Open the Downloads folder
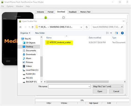 click(x=29, y=54)
